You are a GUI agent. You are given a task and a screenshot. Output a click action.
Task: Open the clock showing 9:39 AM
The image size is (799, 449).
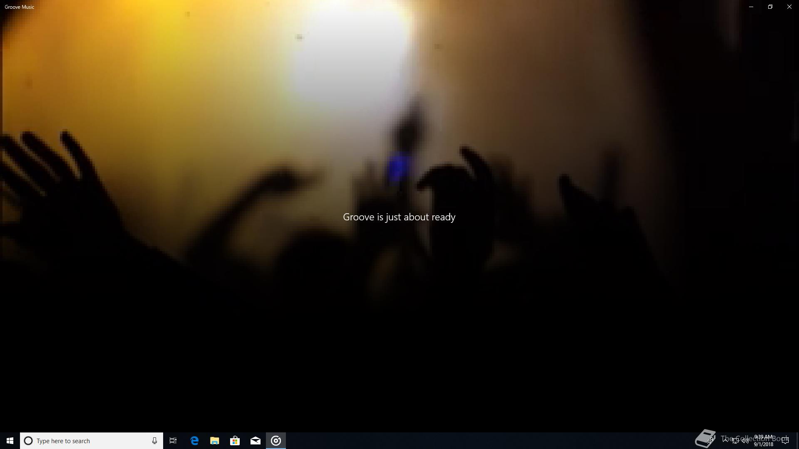(x=763, y=441)
